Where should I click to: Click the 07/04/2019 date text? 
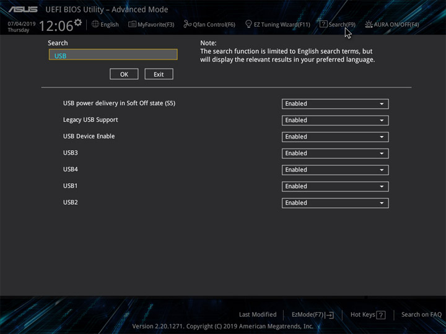pos(22,24)
